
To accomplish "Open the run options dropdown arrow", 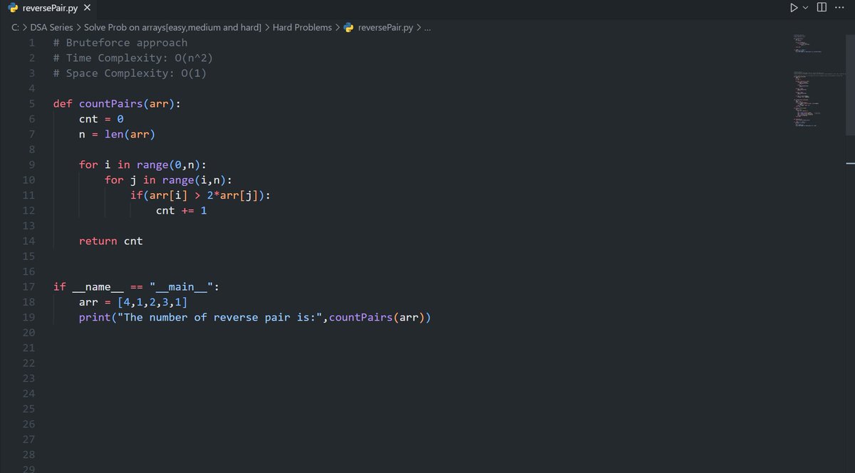I will point(806,9).
